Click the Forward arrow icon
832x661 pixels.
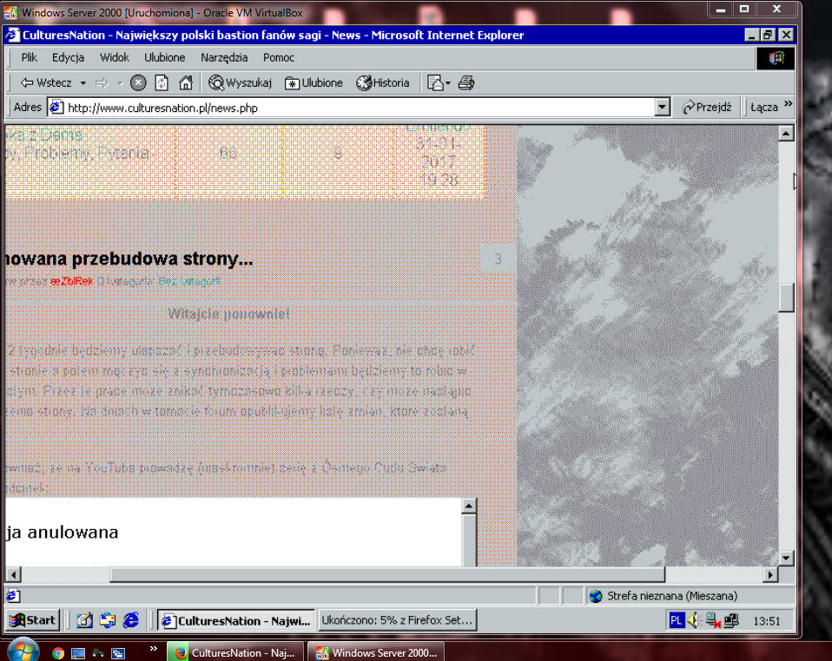(102, 82)
